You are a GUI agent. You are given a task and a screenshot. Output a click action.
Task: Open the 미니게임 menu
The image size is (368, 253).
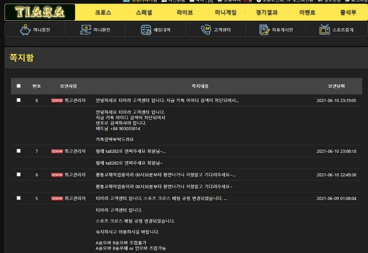pyautogui.click(x=226, y=12)
